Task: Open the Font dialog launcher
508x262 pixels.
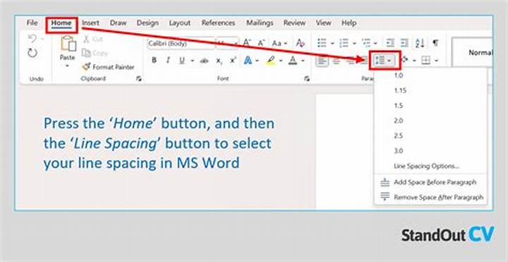Action: coord(307,79)
